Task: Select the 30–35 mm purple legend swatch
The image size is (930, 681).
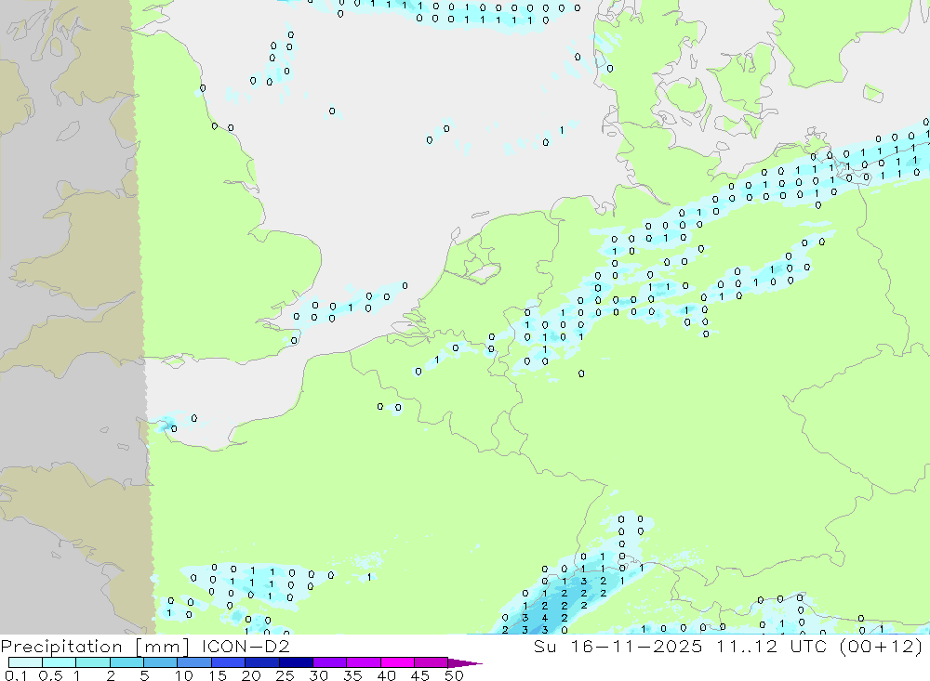Action: tap(330, 662)
